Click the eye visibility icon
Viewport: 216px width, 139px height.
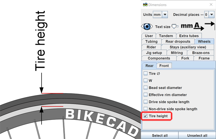point(147,27)
